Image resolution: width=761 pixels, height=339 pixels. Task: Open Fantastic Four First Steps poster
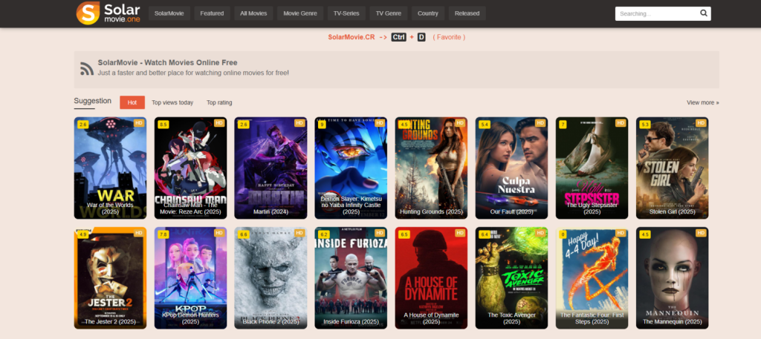[x=592, y=278]
